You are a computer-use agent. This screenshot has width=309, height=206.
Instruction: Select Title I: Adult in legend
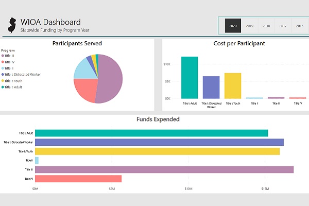(12, 87)
